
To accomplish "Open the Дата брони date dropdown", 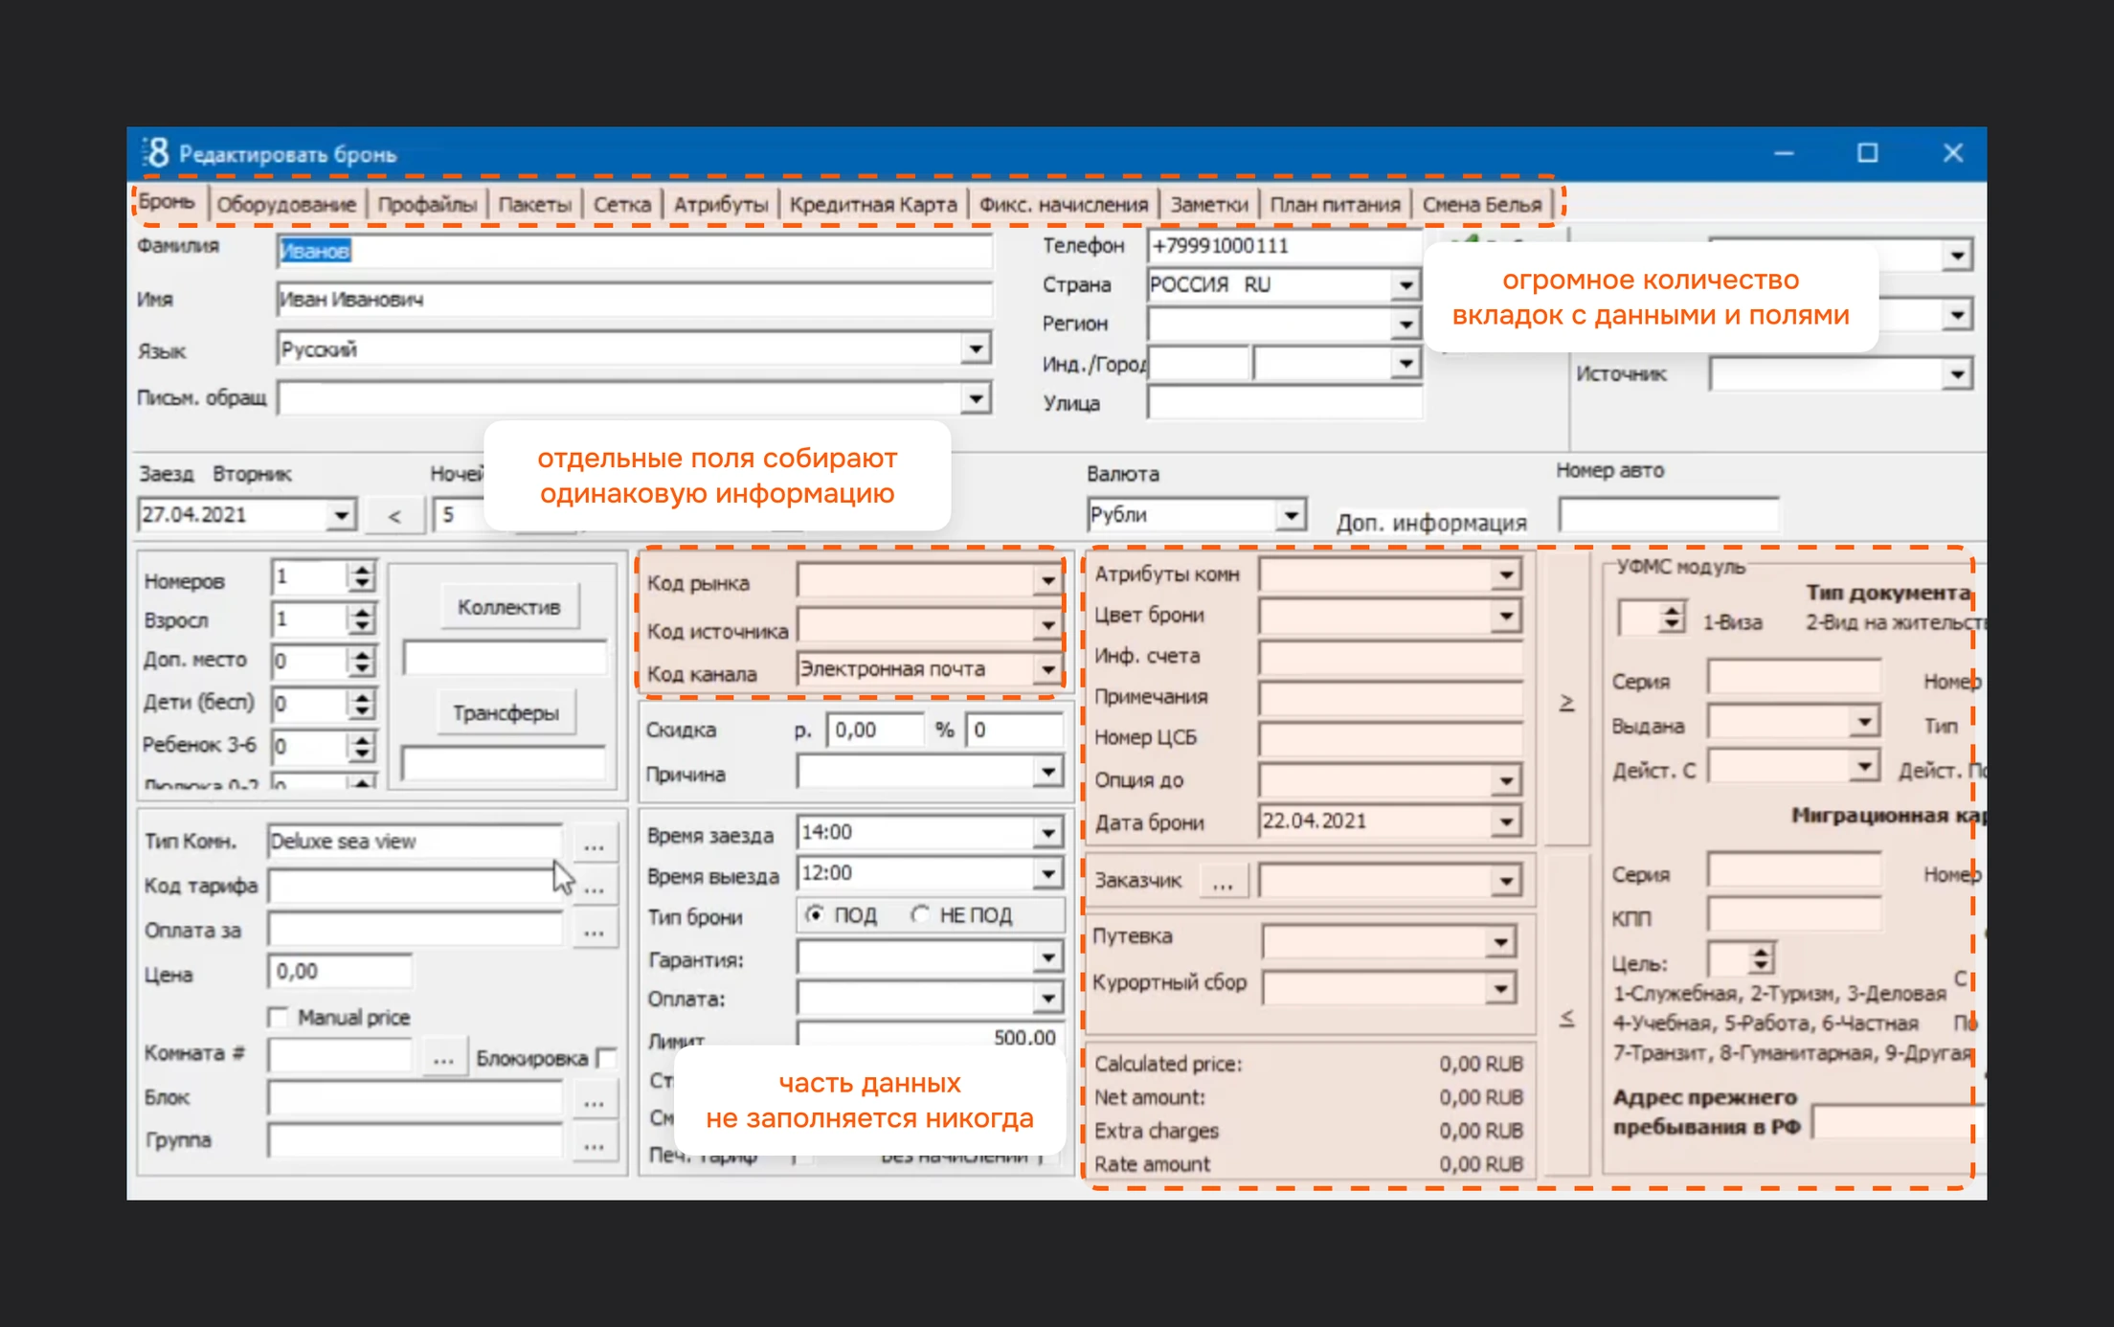I will (1505, 821).
